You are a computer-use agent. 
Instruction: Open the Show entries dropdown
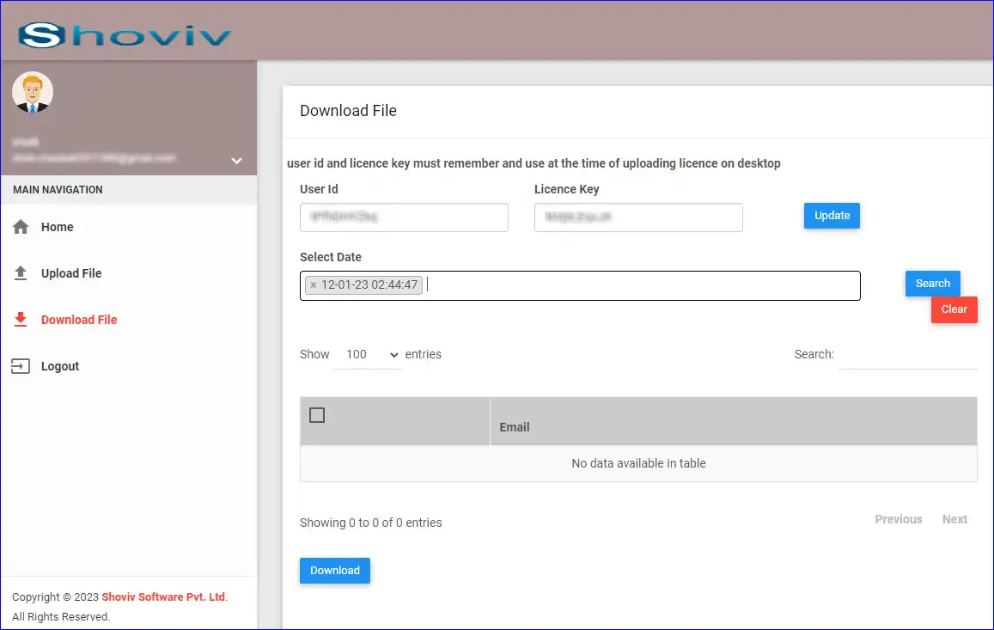[368, 354]
